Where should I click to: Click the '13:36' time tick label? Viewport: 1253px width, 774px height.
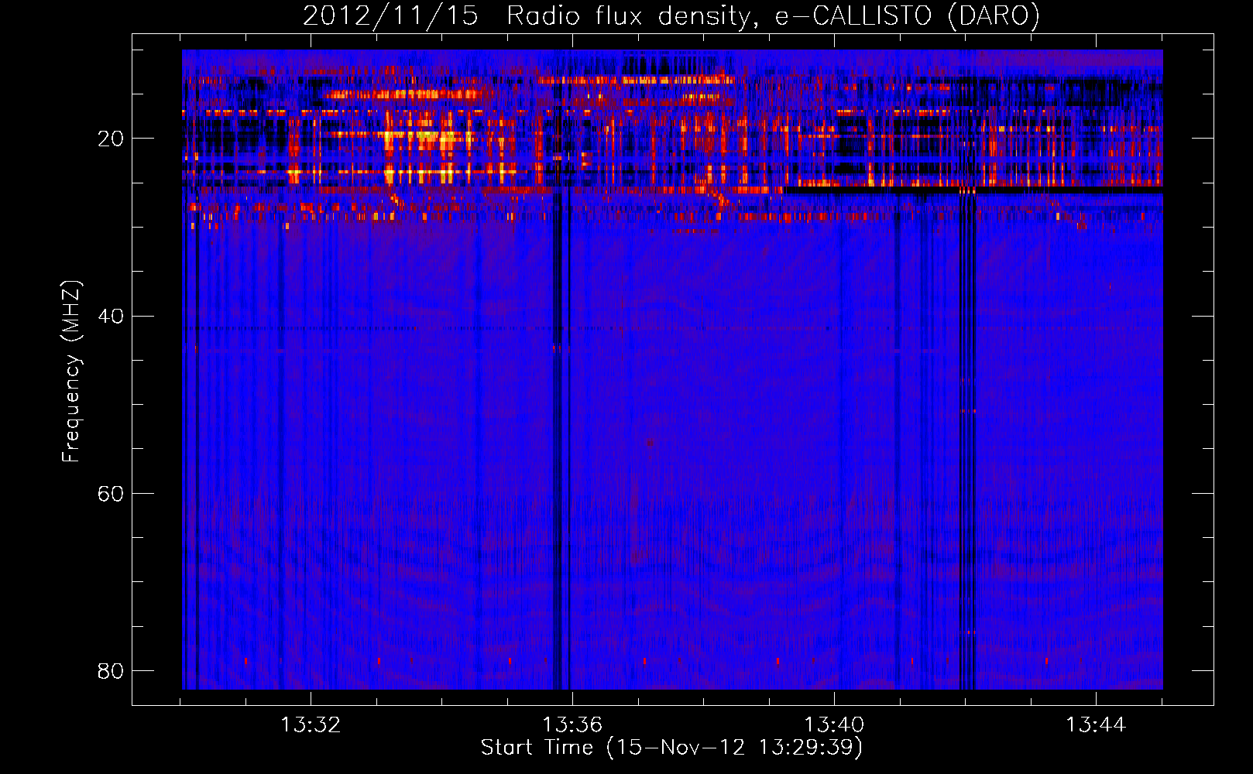[x=572, y=725]
